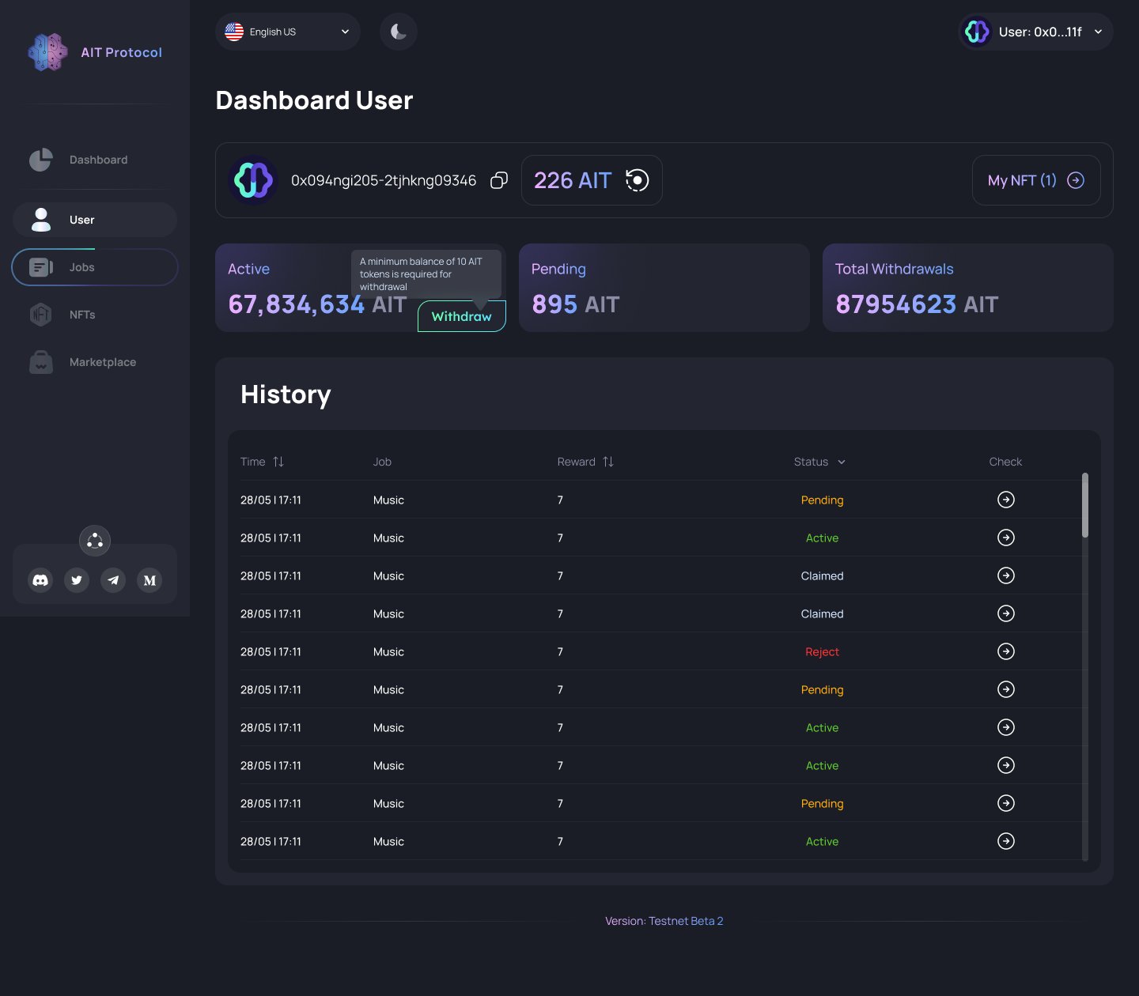This screenshot has width=1139, height=996.
Task: Open the Status filter dropdown in History
Action: click(819, 462)
